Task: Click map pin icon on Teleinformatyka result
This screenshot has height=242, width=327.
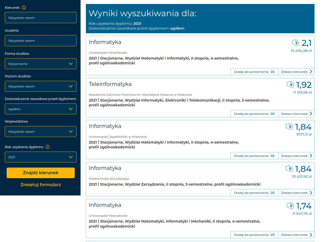Action: (290, 85)
